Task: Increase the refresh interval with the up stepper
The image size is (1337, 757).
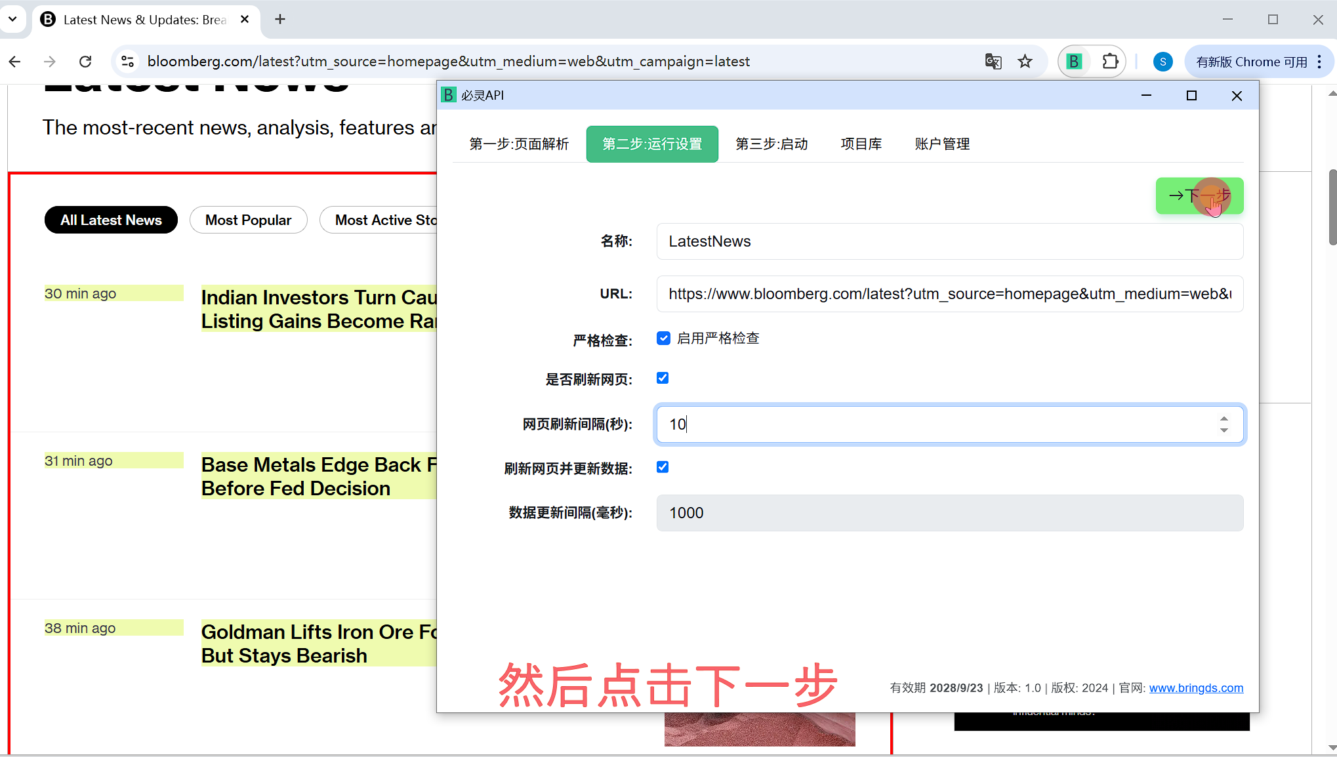Action: click(1224, 419)
